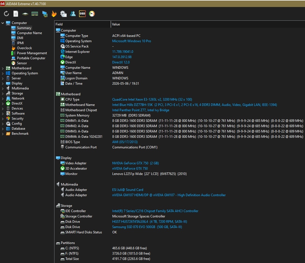Viewport: 305px width, 263px height.
Task: Select the Storage Controller field row
Action: click(x=180, y=216)
